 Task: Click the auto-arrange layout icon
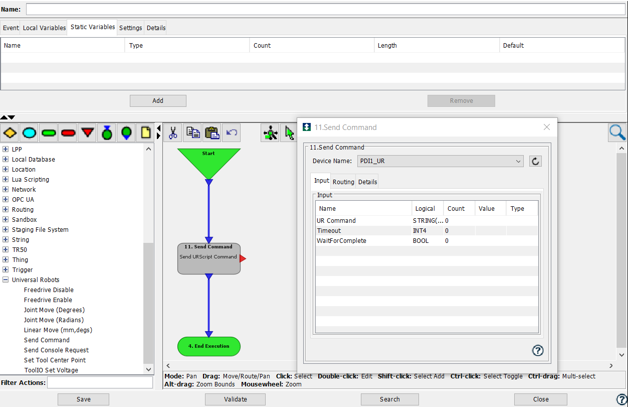coord(270,132)
